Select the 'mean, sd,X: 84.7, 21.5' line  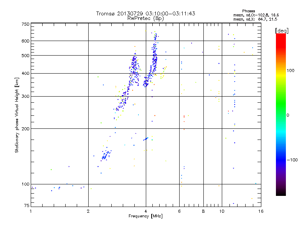(255, 19)
